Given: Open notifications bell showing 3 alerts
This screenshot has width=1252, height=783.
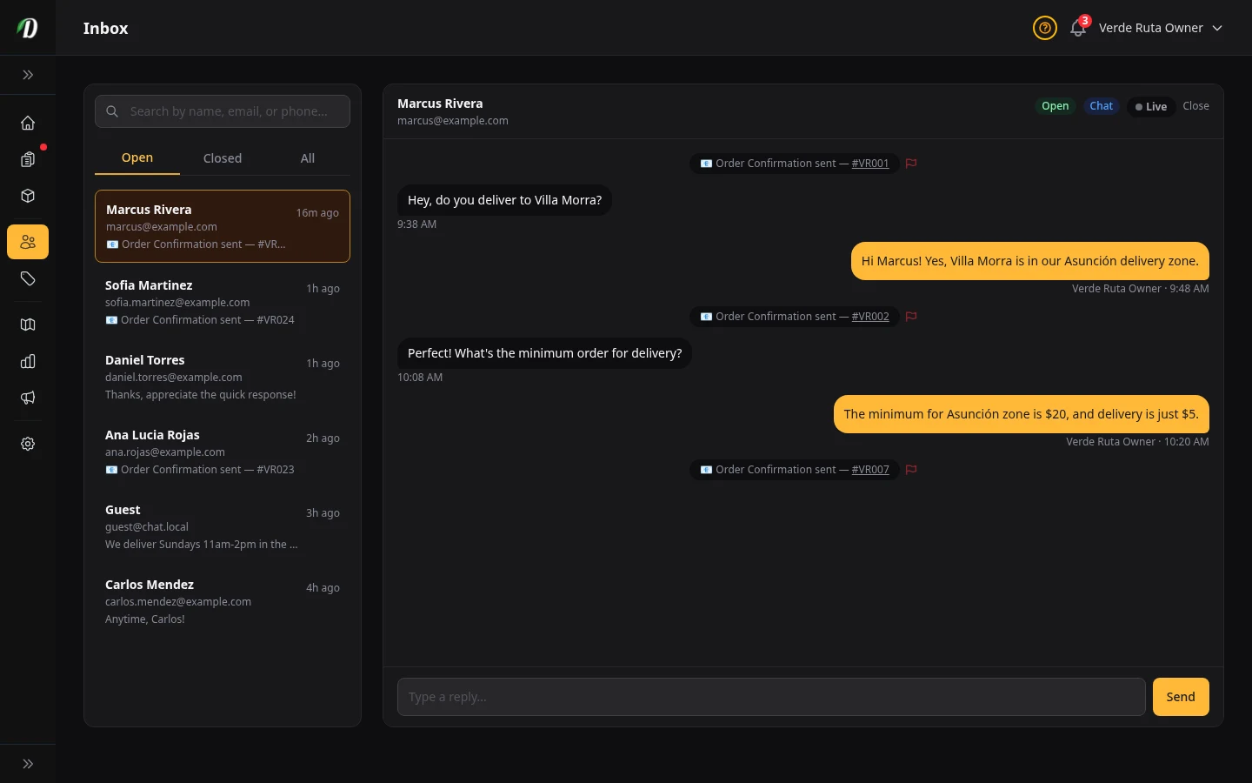Looking at the screenshot, I should tap(1077, 28).
